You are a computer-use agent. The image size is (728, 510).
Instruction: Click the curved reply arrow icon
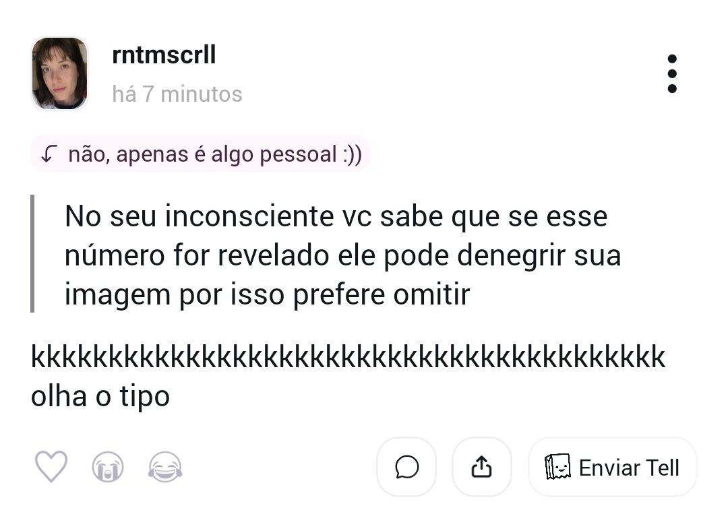[47, 155]
